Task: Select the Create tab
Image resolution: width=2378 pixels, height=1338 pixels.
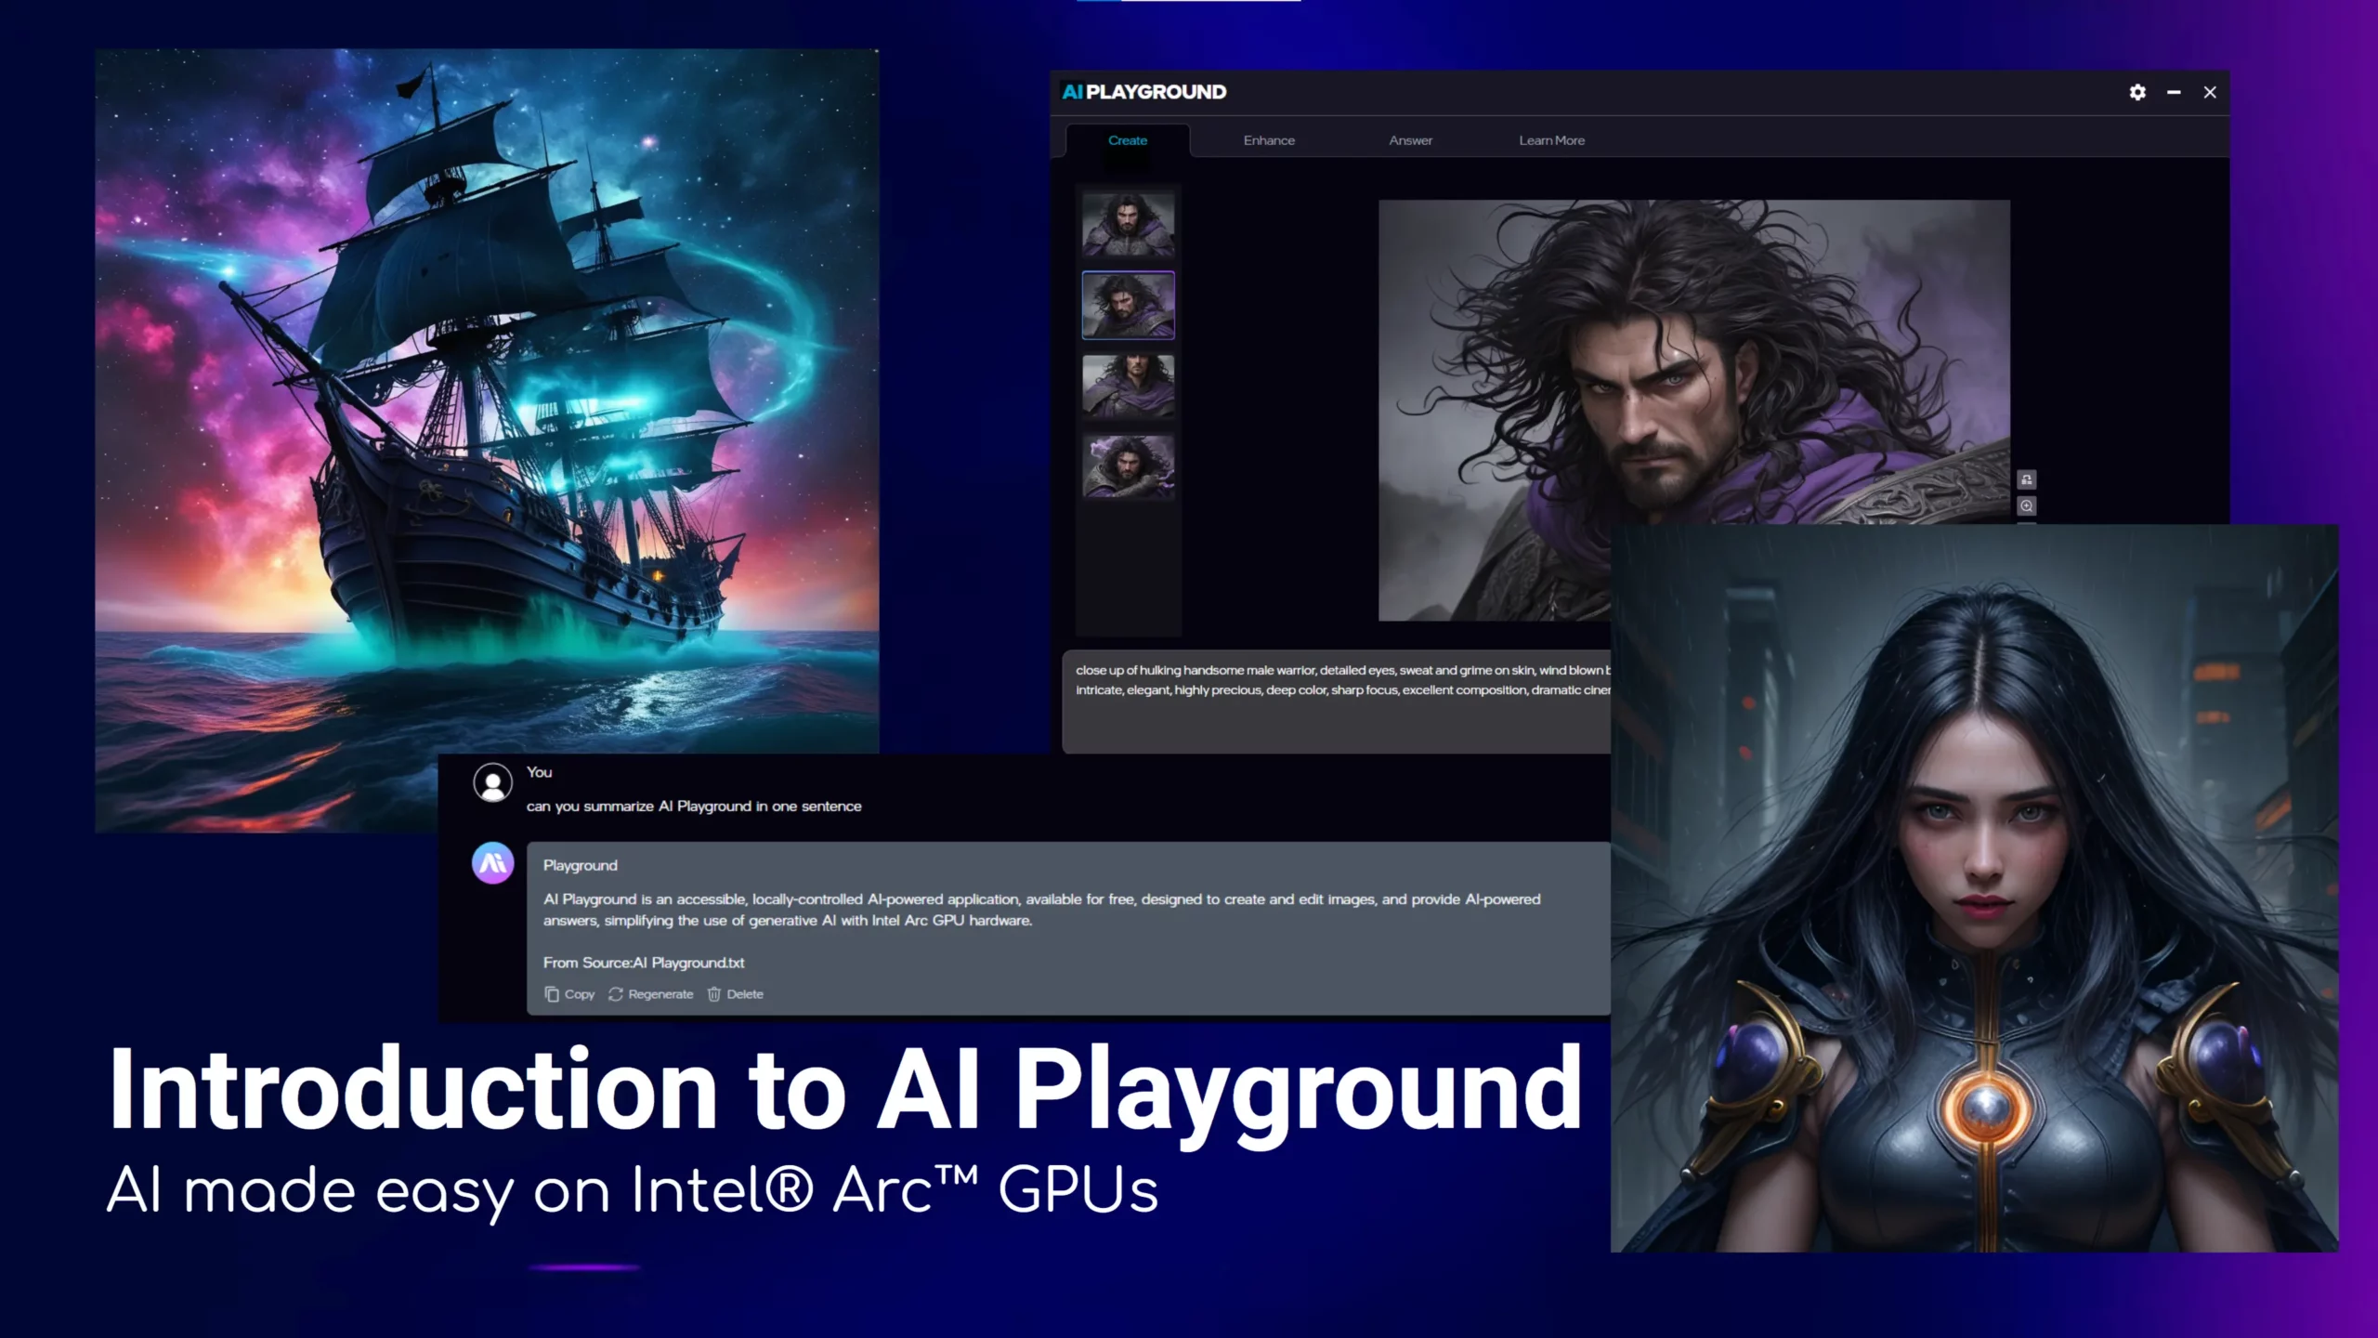Action: pos(1127,140)
